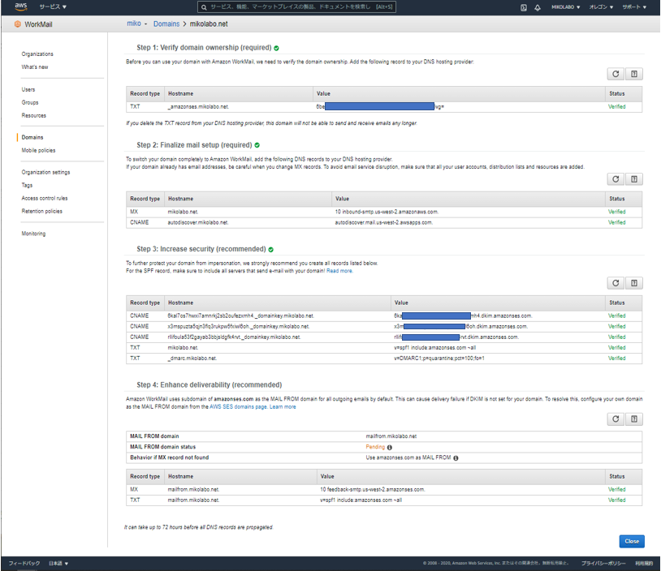Open Retention policies in the sidebar
This screenshot has height=571, width=661.
point(41,212)
